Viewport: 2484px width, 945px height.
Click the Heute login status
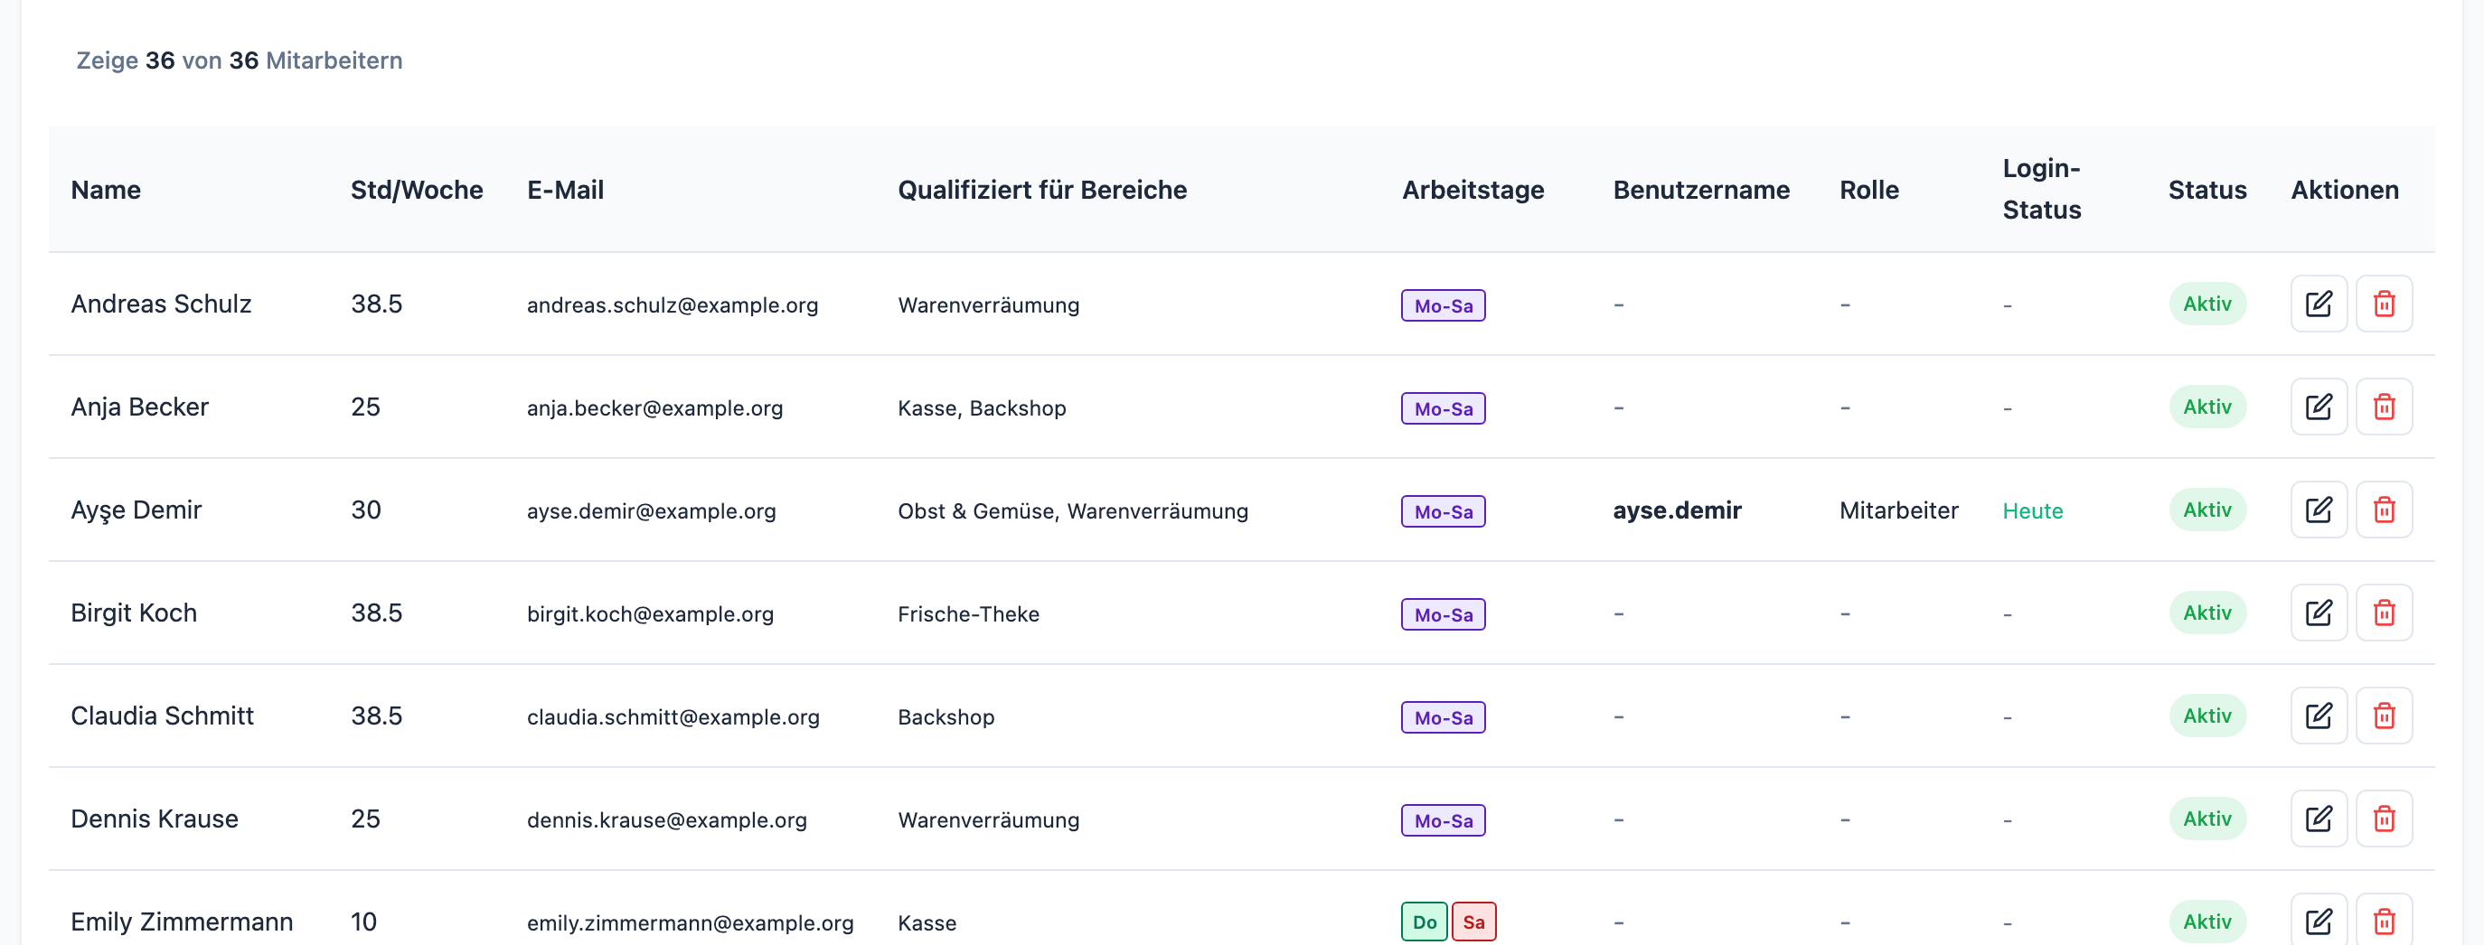coord(2033,510)
